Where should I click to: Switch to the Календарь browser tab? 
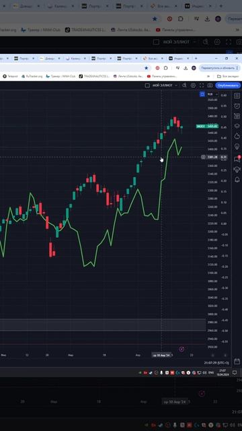point(75,59)
